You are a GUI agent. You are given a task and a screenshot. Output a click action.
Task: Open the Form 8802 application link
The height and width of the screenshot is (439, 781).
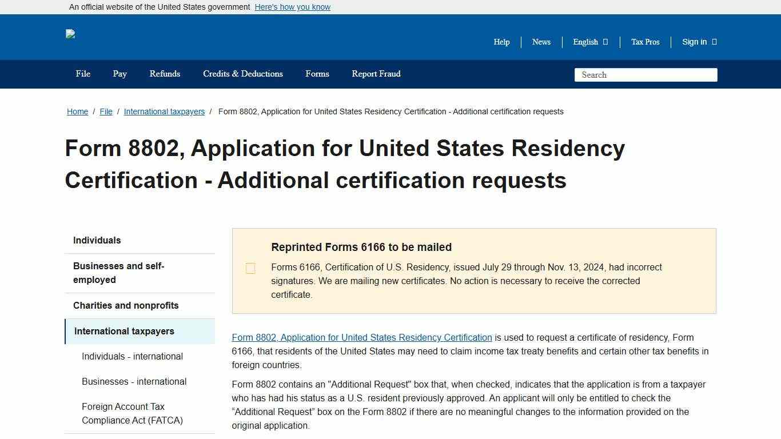pyautogui.click(x=361, y=337)
